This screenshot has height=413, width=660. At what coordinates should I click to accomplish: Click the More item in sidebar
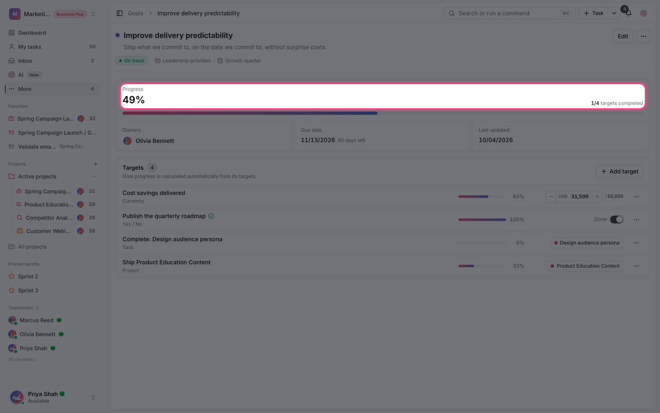pos(53,89)
